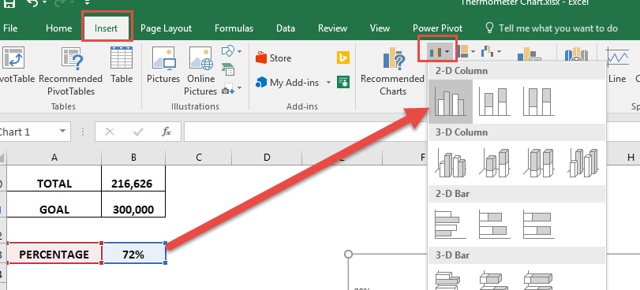Viewport: 640px width, 290px height.
Task: Select the GOAL cell
Action: coord(54,204)
